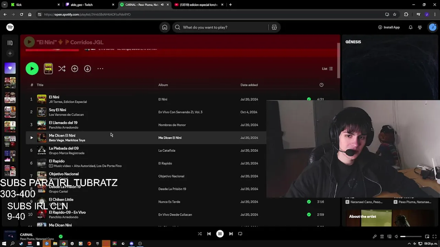Download the playlist
Viewport: 440px width, 247px height.
pyautogui.click(x=88, y=69)
